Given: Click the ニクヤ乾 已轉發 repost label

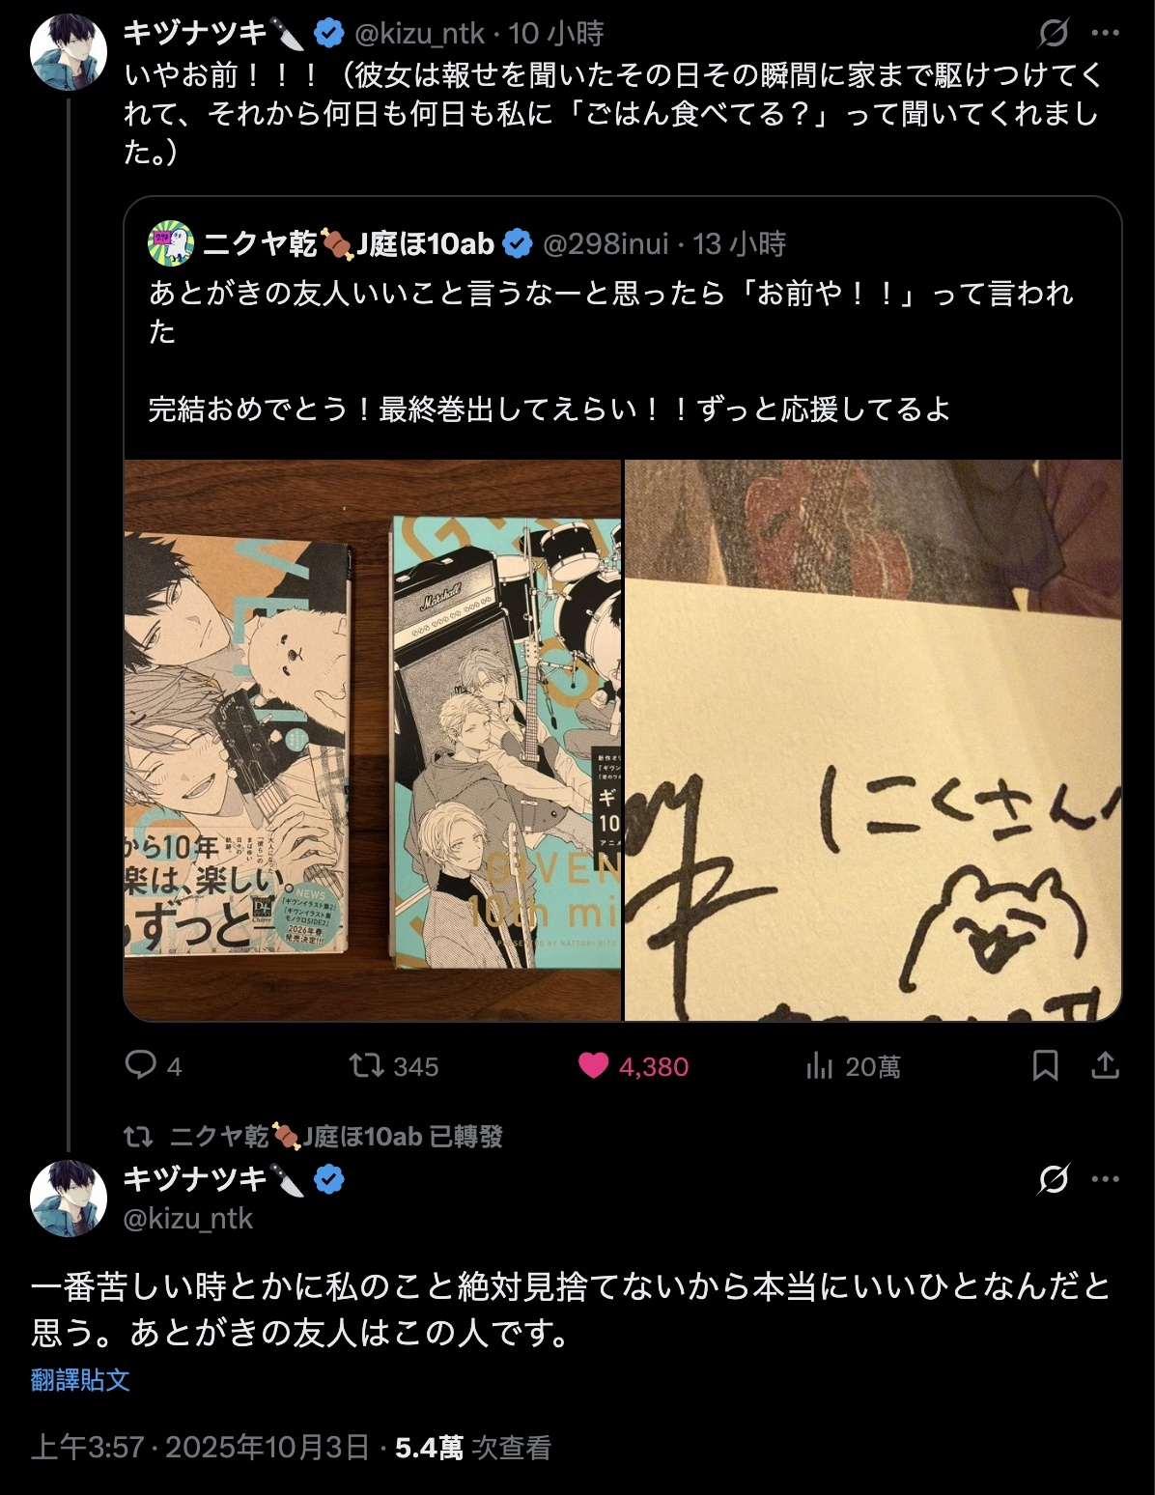Looking at the screenshot, I should (335, 1136).
